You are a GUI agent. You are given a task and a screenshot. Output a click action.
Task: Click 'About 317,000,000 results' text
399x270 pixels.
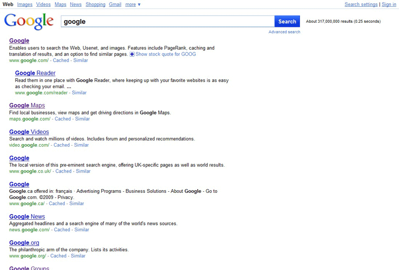(329, 21)
